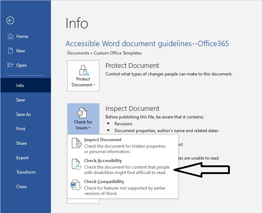This screenshot has height=213, width=262.
Task: Click the Home house icon
Action: click(x=10, y=36)
